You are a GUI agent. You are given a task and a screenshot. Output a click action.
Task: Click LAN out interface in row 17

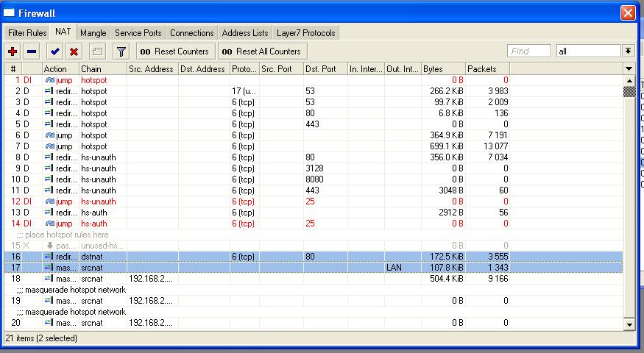click(394, 268)
